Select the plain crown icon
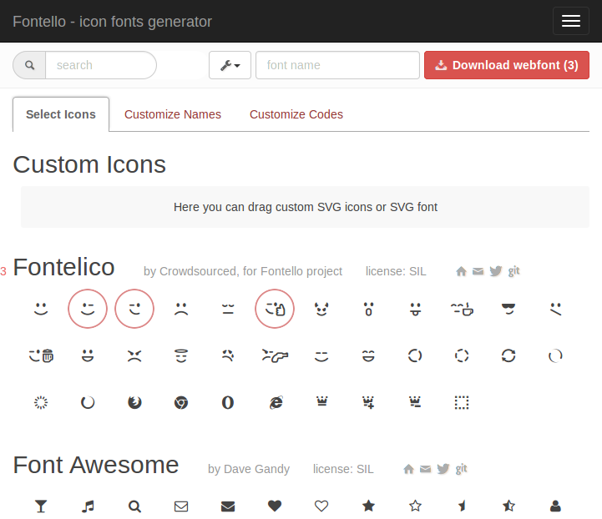The height and width of the screenshot is (519, 602). click(x=321, y=401)
